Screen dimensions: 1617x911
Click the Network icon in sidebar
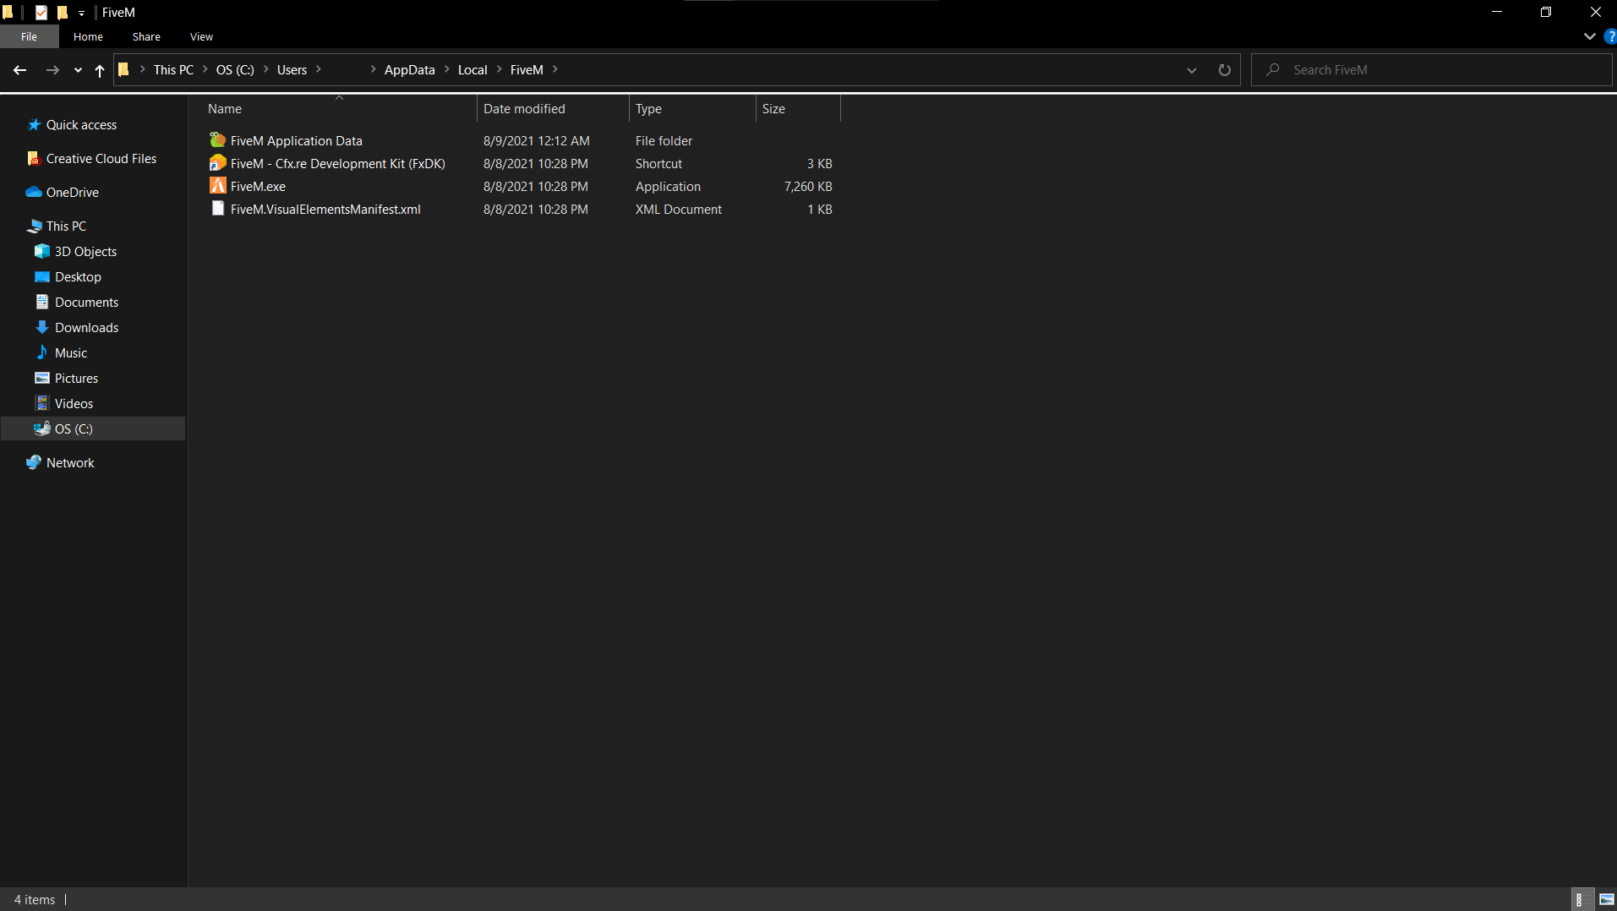click(34, 462)
